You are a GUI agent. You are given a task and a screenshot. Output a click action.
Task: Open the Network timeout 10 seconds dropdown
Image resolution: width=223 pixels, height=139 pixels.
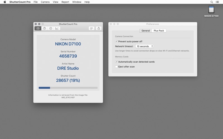(144, 46)
